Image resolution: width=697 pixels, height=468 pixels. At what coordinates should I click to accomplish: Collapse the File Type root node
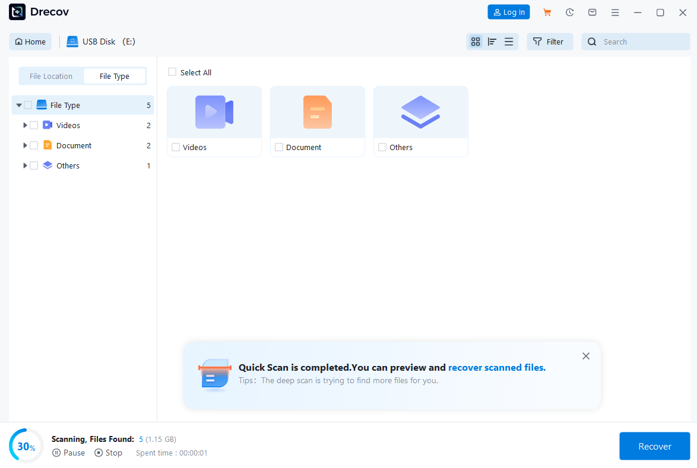(x=19, y=105)
